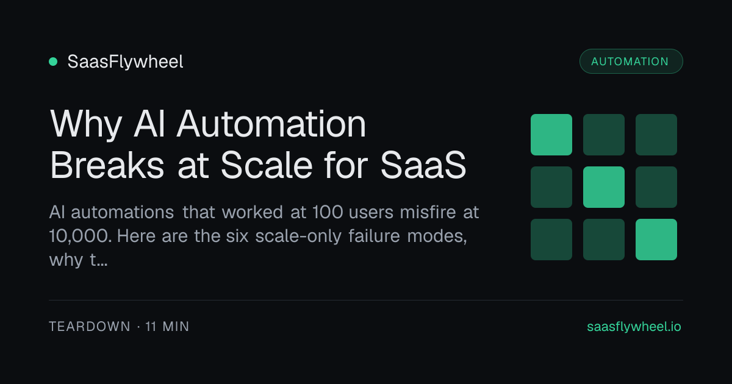Image resolution: width=732 pixels, height=384 pixels.
Task: Click the dark bottom-middle grid square
Action: pos(604,240)
